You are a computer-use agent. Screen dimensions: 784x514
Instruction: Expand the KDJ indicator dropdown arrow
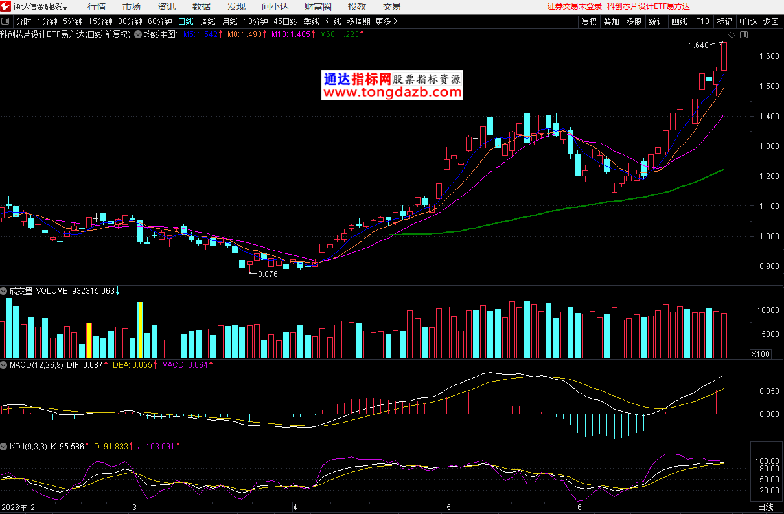pyautogui.click(x=4, y=447)
